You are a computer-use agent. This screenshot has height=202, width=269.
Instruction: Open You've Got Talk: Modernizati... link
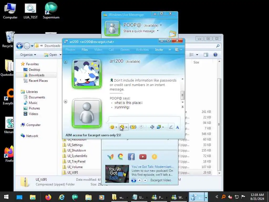pyautogui.click(x=153, y=166)
